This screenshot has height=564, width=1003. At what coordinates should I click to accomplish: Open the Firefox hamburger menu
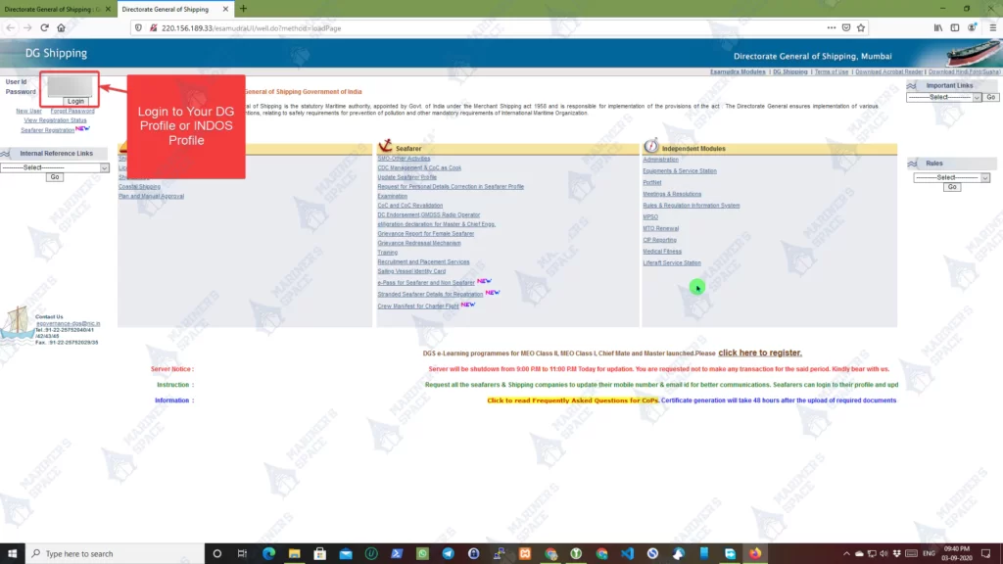point(993,28)
